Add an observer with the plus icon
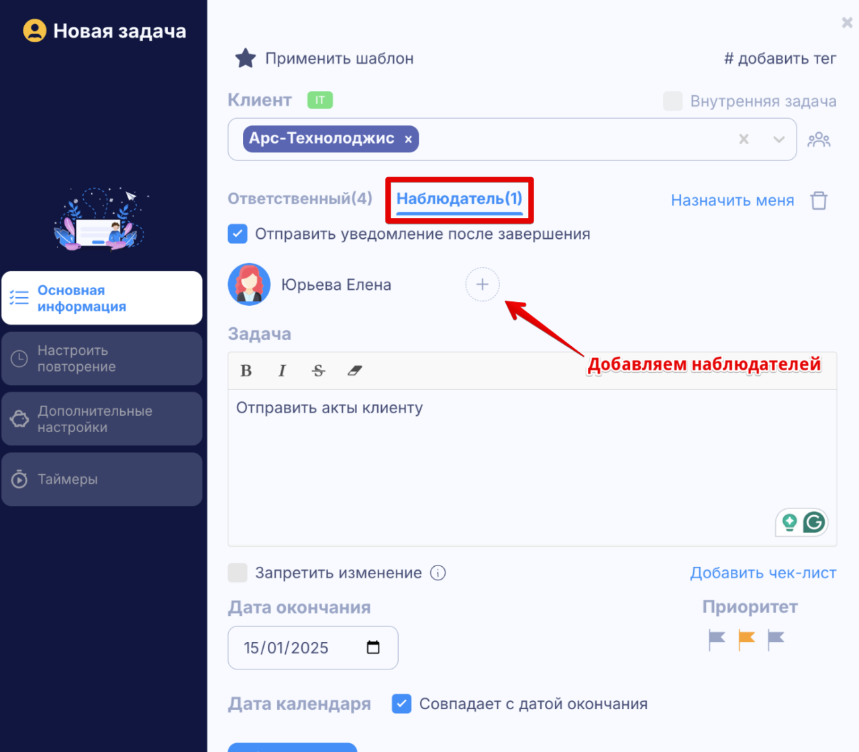The image size is (859, 752). [x=483, y=284]
